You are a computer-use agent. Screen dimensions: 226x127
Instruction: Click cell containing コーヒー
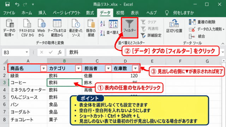[x=28, y=83]
